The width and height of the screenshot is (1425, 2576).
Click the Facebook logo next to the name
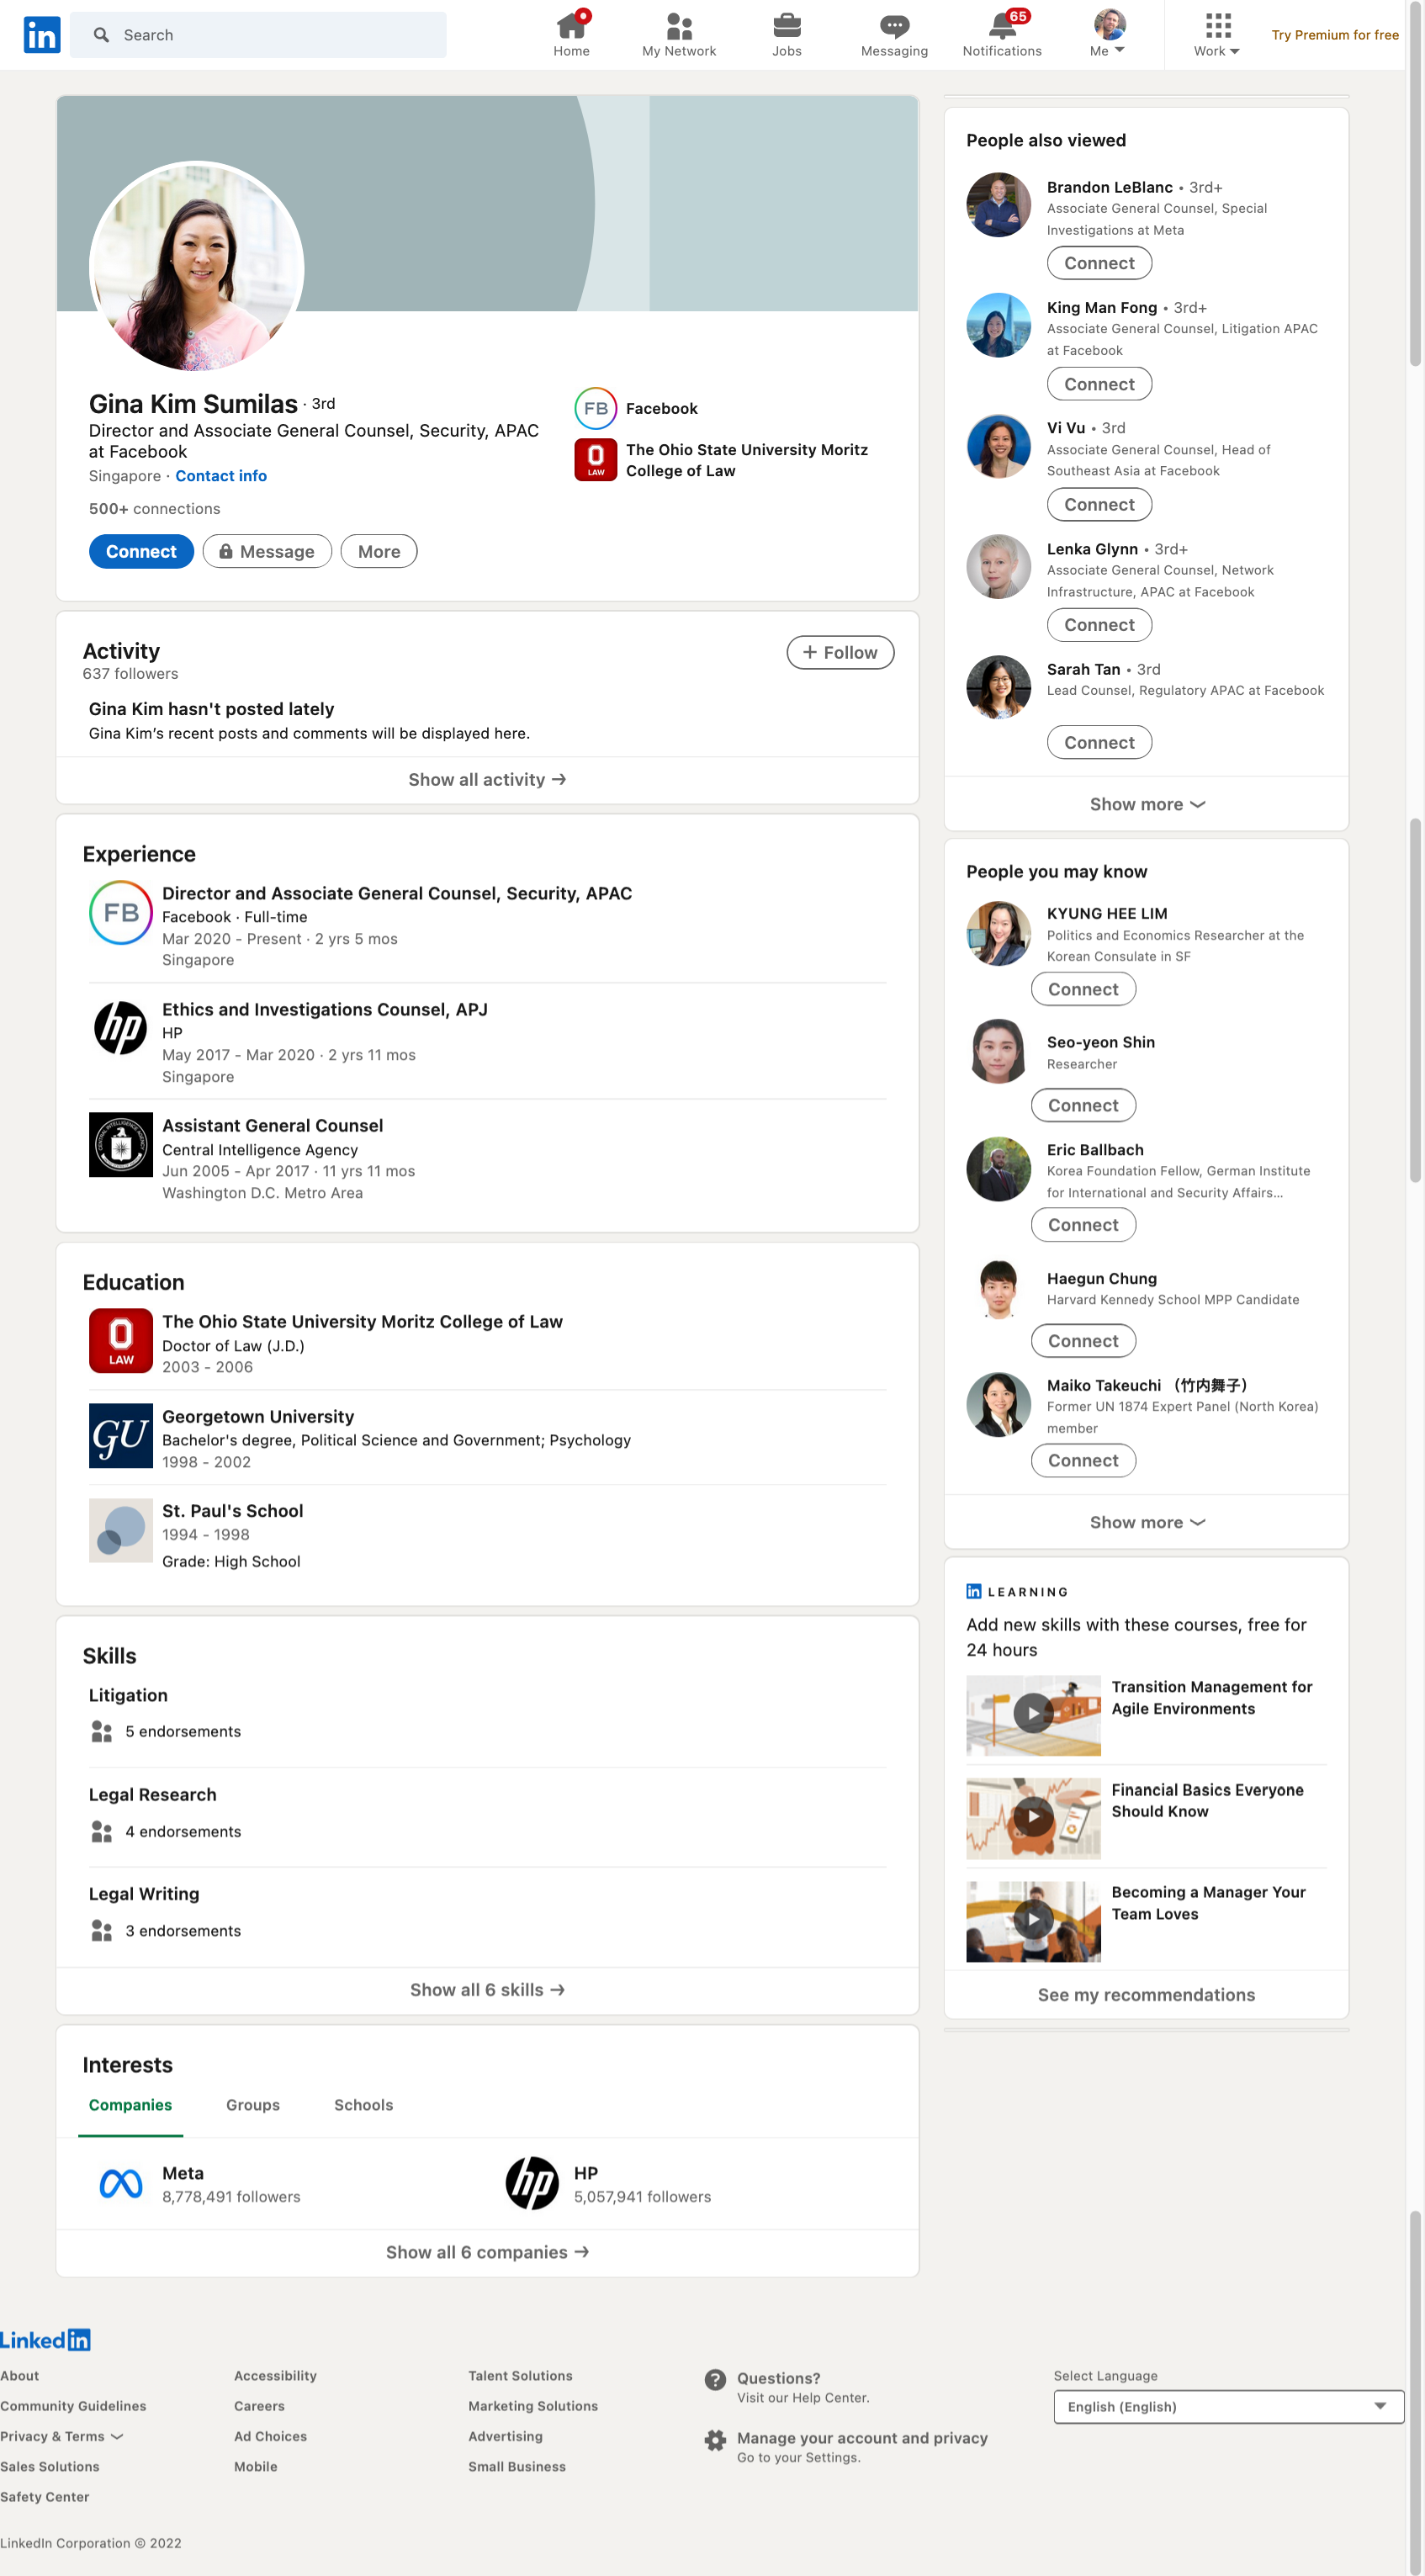[595, 408]
